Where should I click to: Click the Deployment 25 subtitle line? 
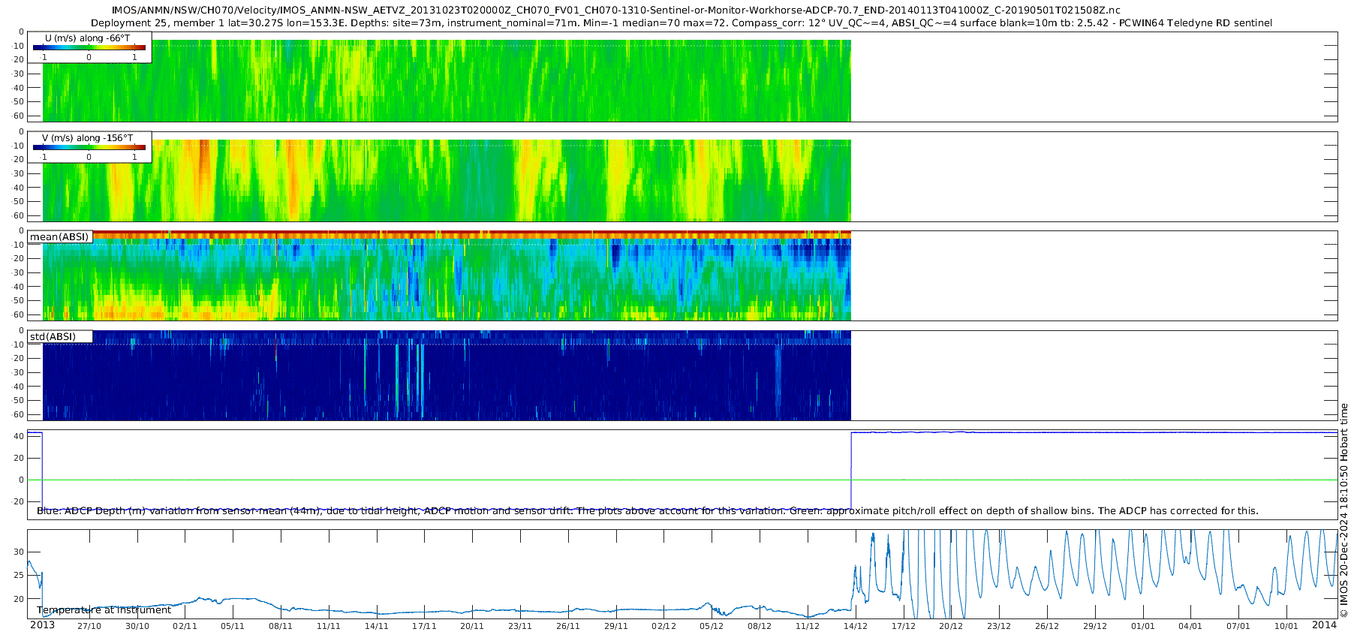(681, 23)
